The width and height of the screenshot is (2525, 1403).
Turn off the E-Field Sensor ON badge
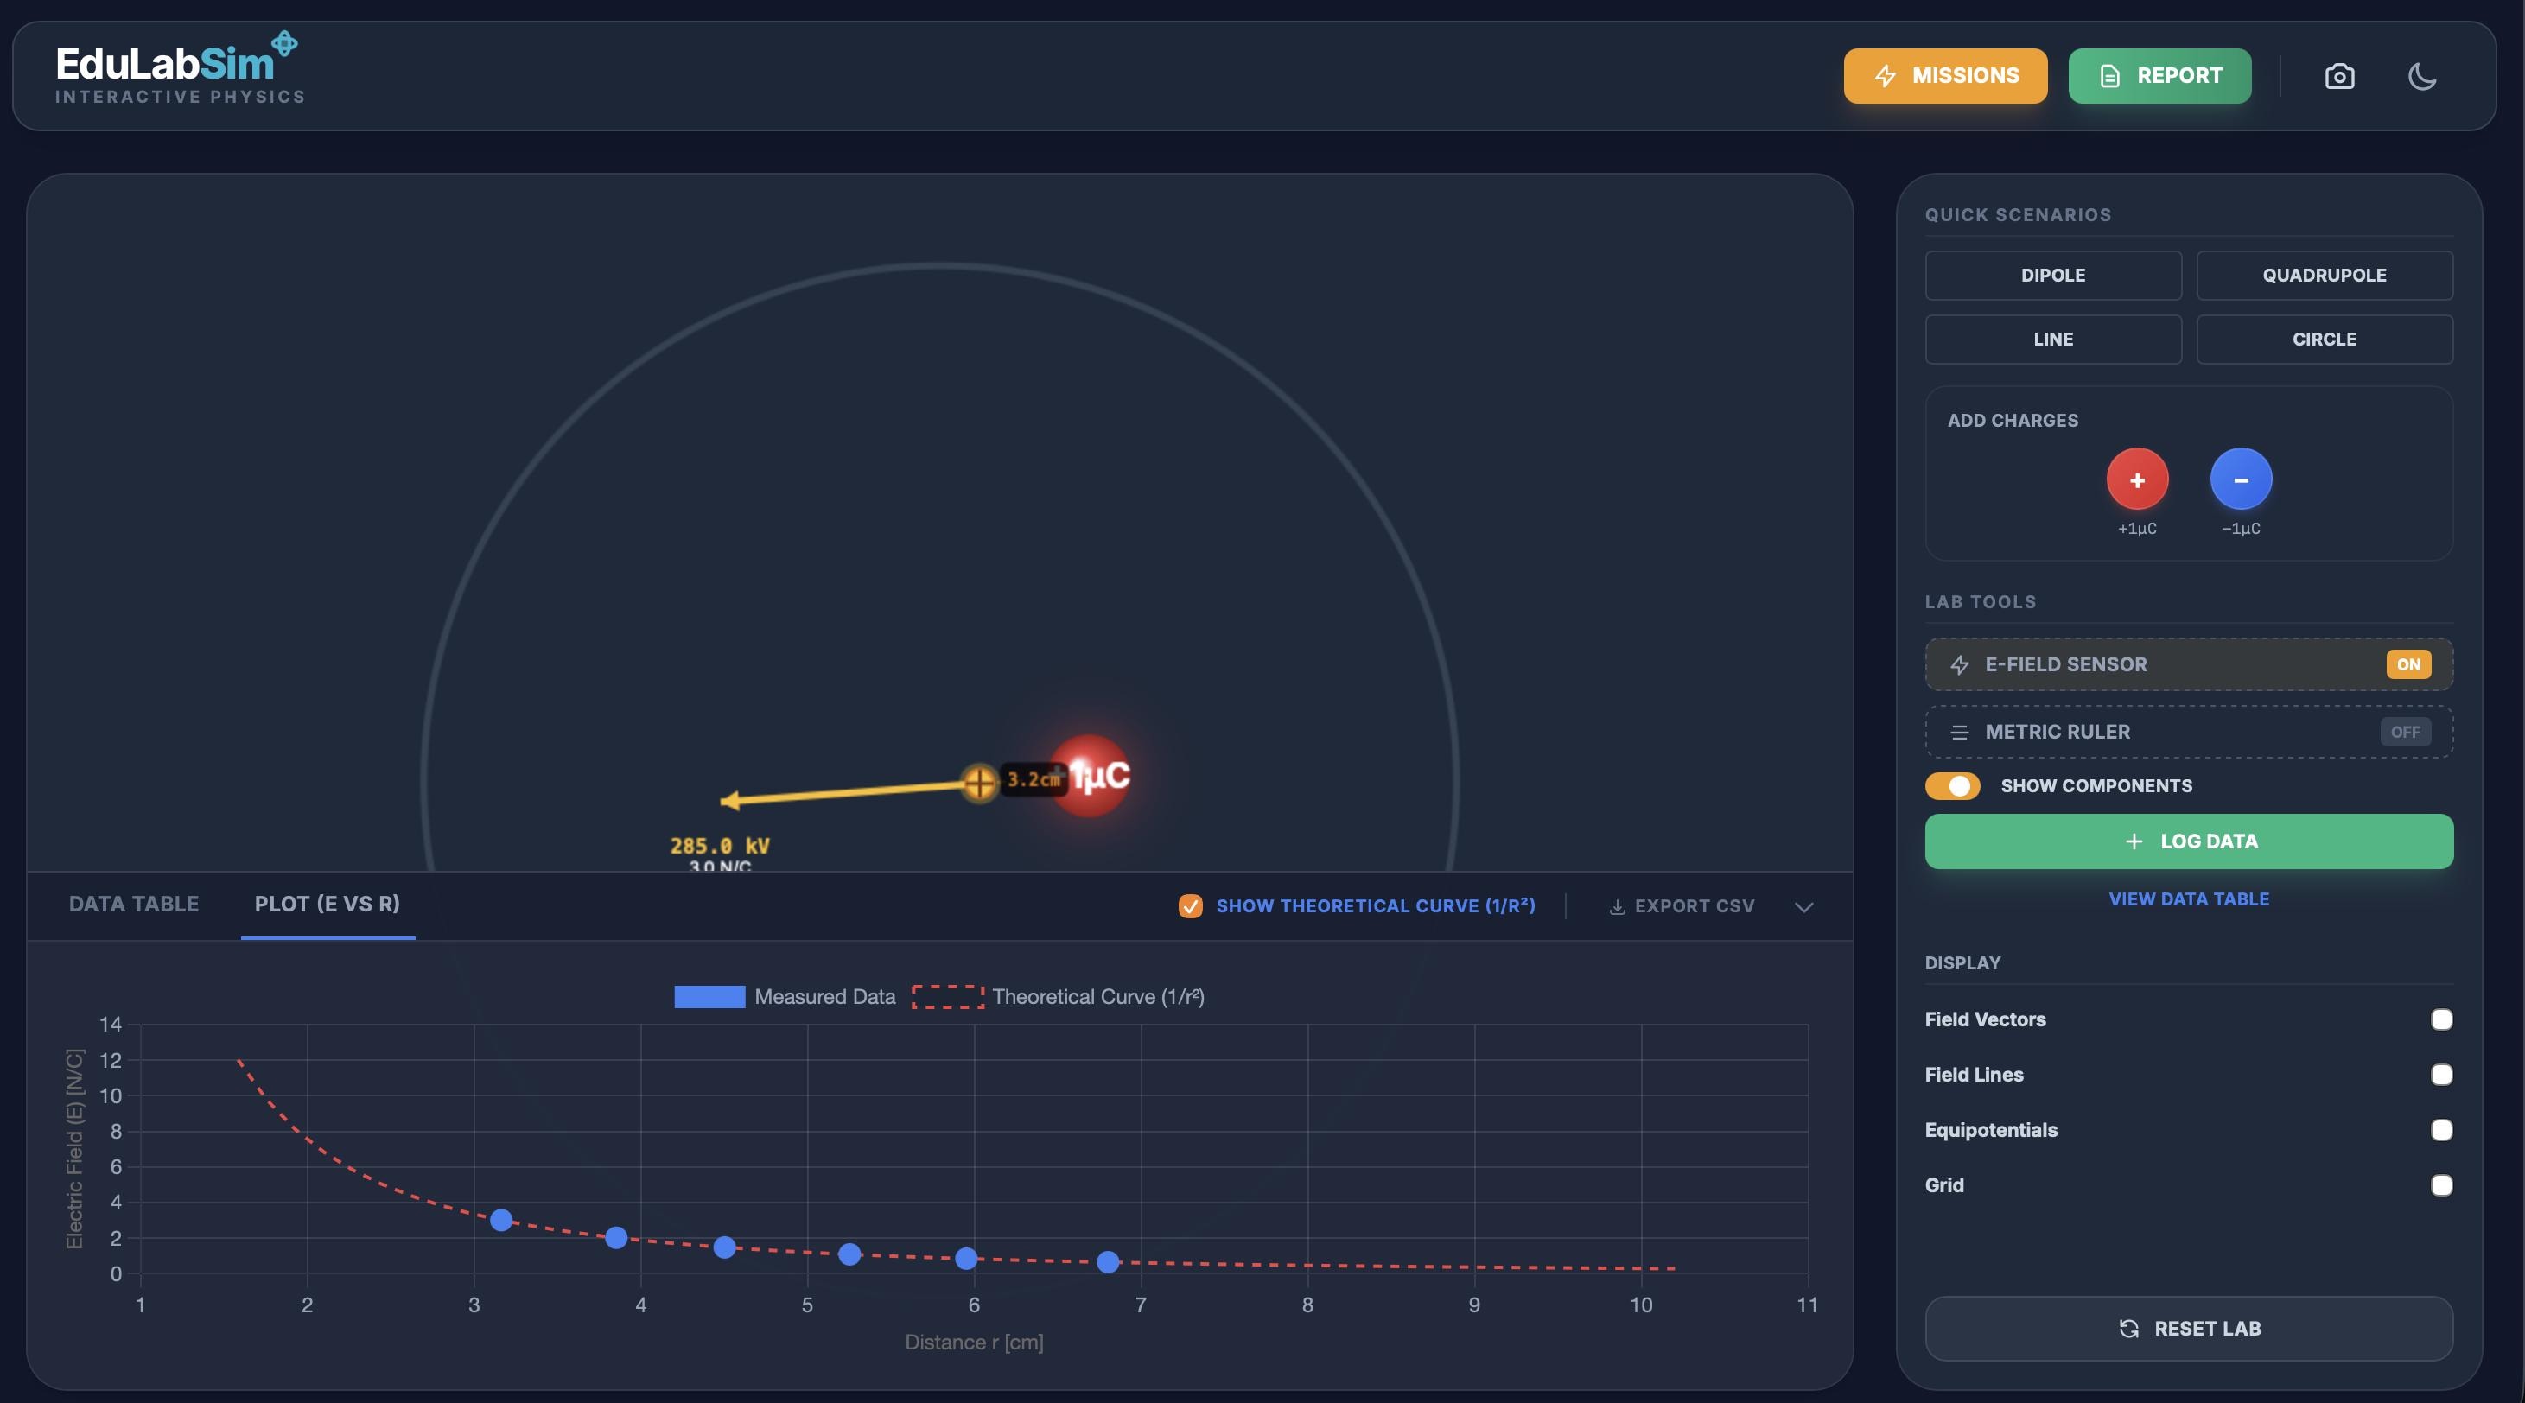pyautogui.click(x=2407, y=664)
